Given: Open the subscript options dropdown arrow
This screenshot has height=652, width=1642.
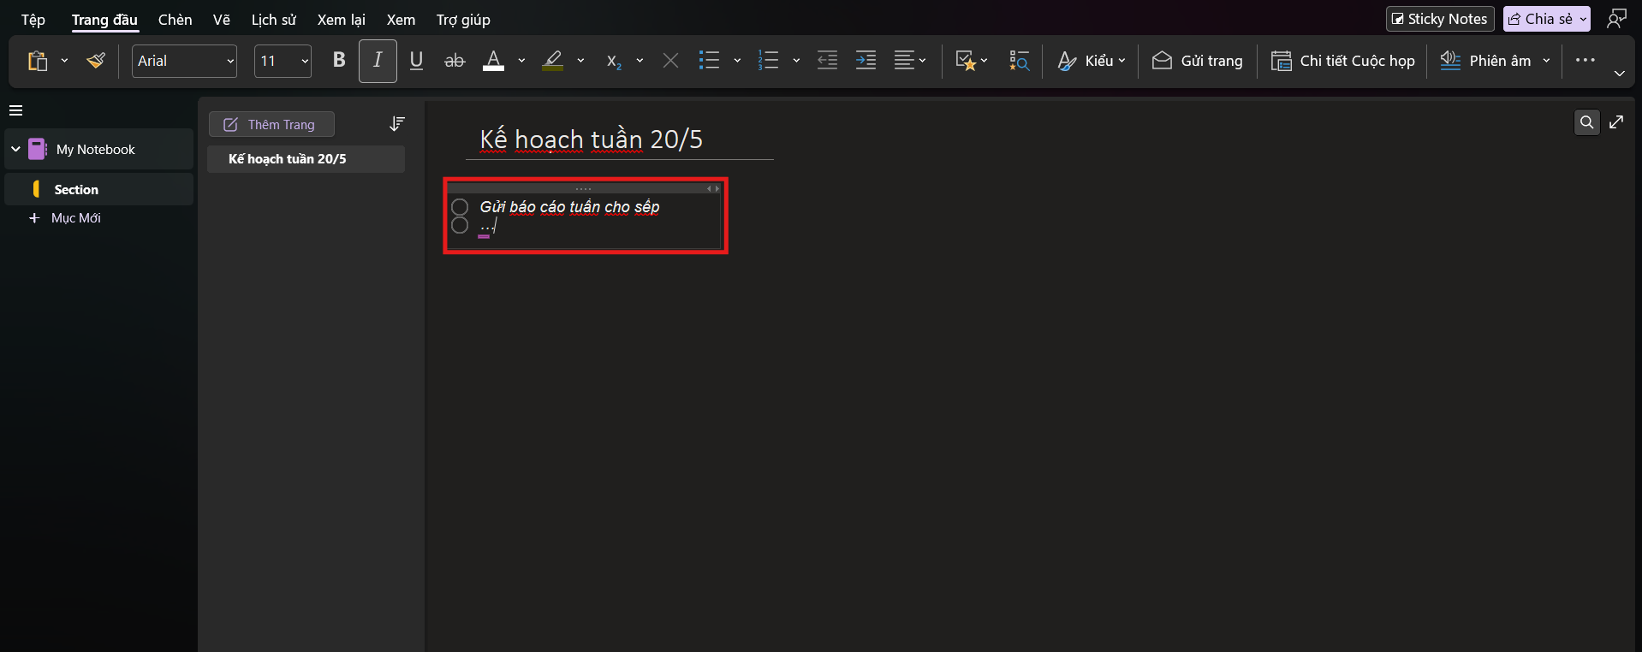Looking at the screenshot, I should point(640,61).
